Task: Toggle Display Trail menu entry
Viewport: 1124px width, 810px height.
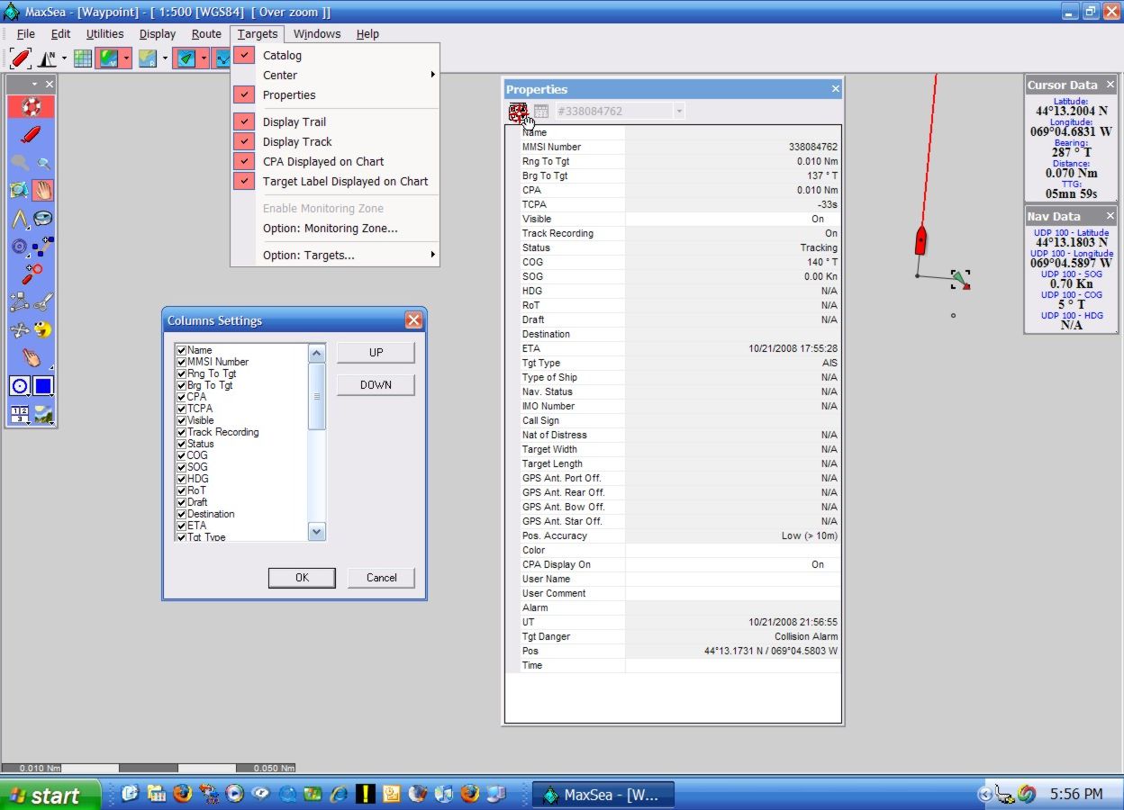Action: point(335,122)
